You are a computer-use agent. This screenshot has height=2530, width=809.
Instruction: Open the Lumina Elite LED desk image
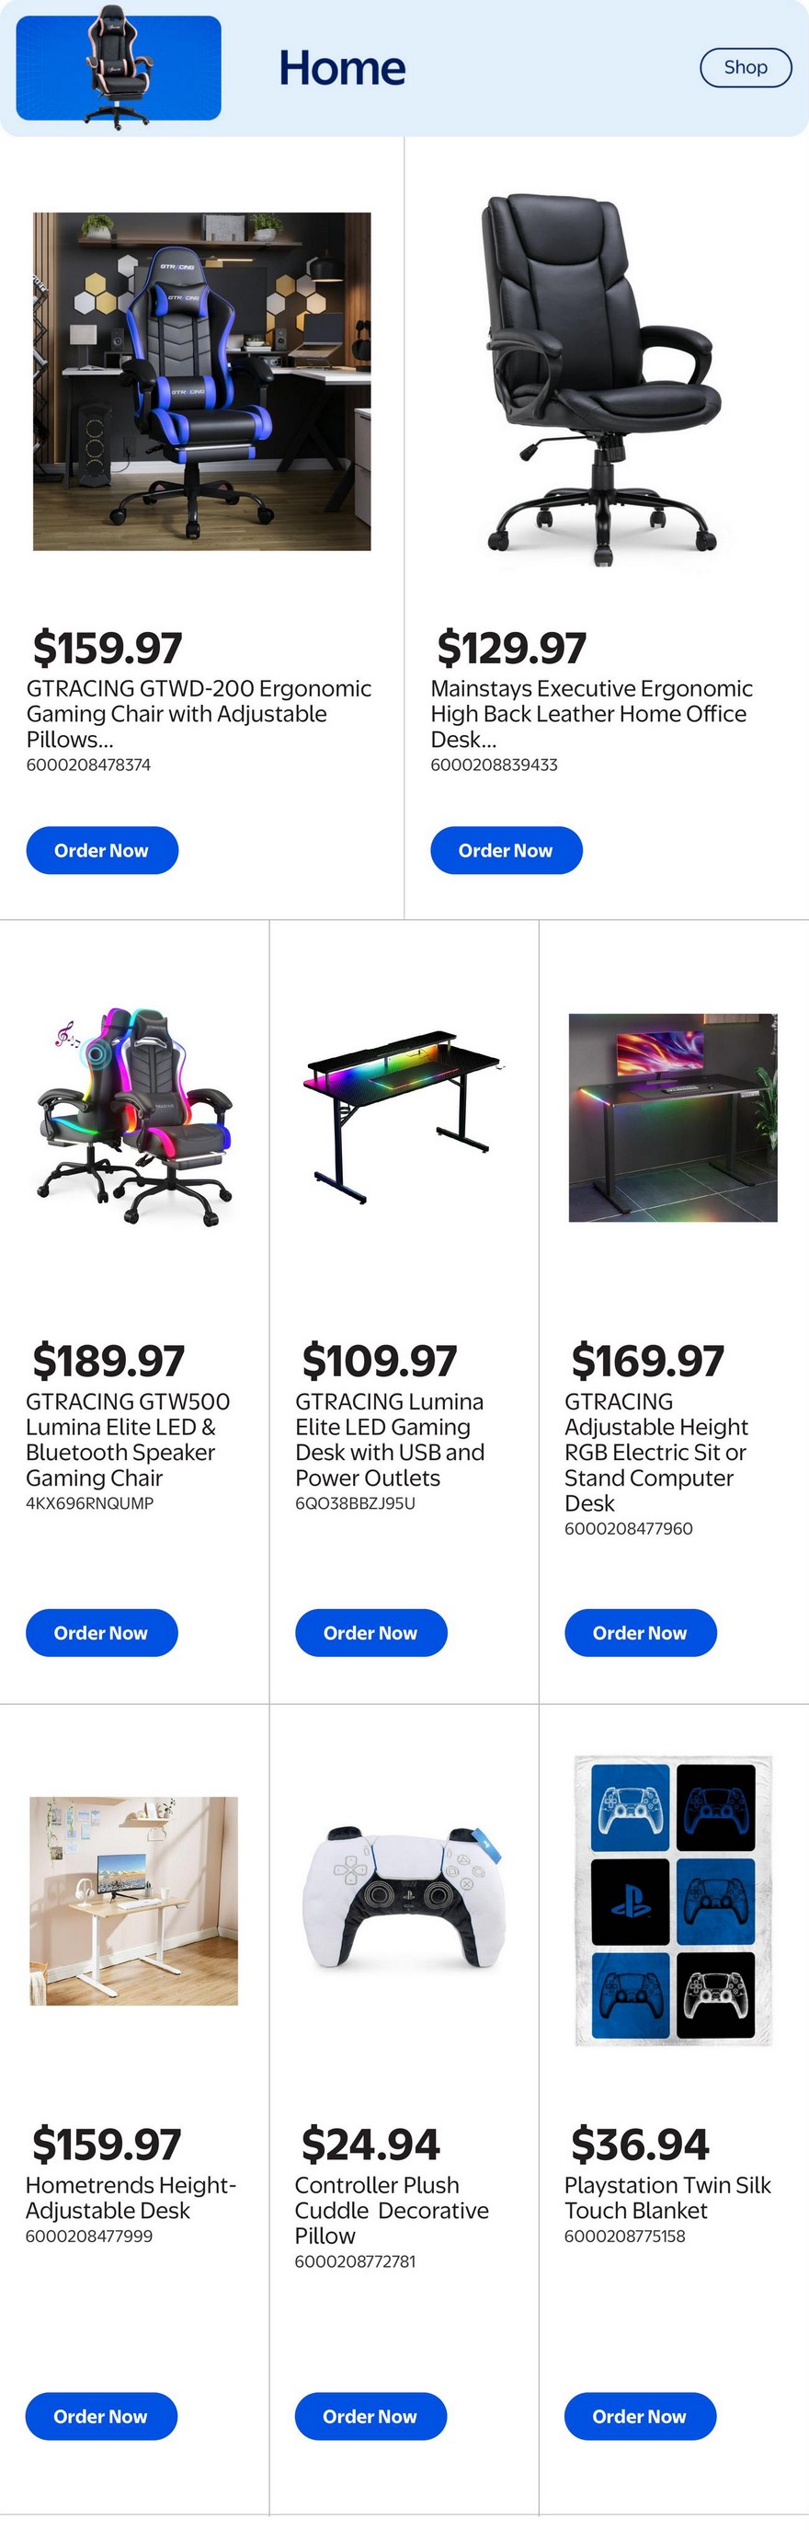pos(404,1118)
